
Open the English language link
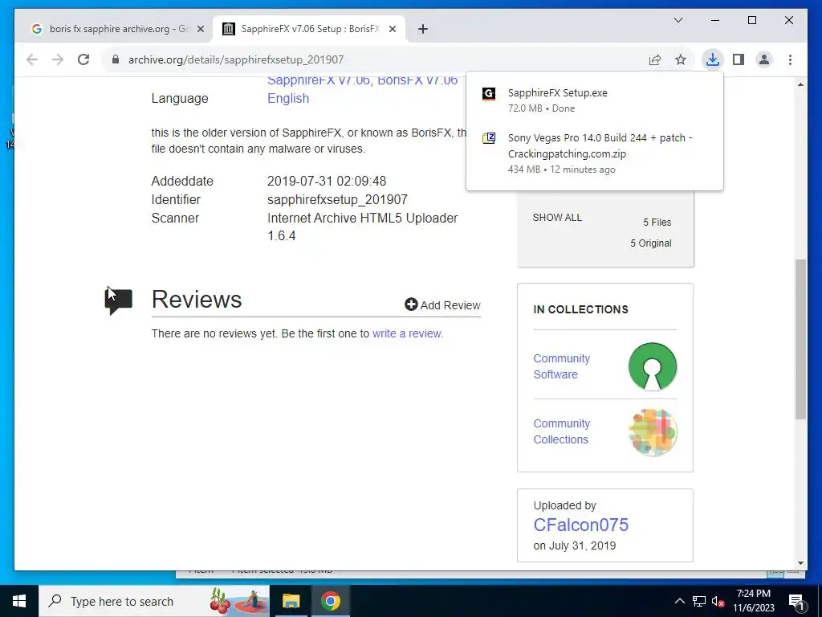pos(288,99)
